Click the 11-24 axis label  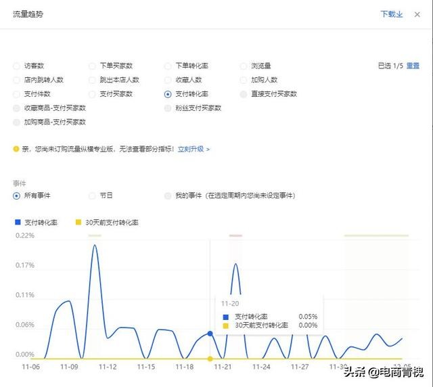click(261, 367)
